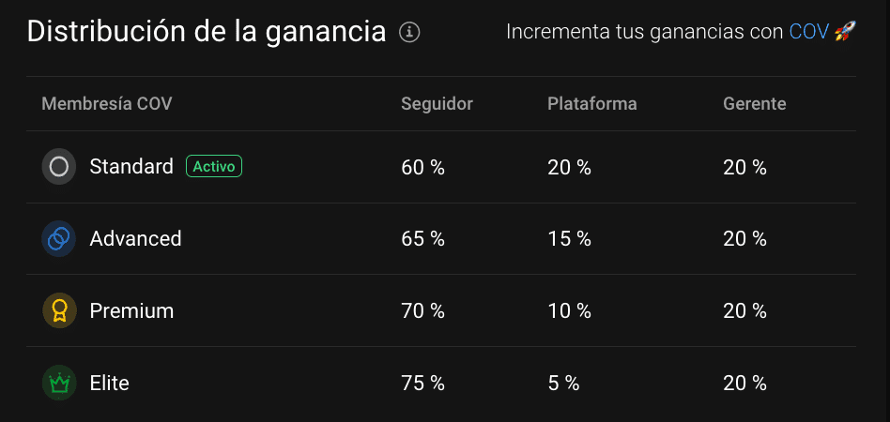Open the COV link in the header
This screenshot has height=422, width=890.
pos(808,32)
